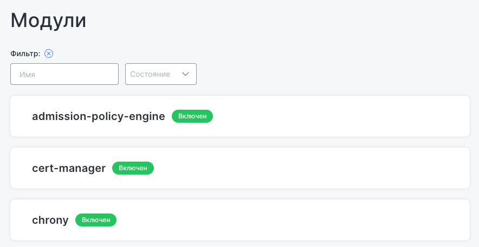Open the cert-manager module
The width and height of the screenshot is (479, 247).
click(x=69, y=168)
